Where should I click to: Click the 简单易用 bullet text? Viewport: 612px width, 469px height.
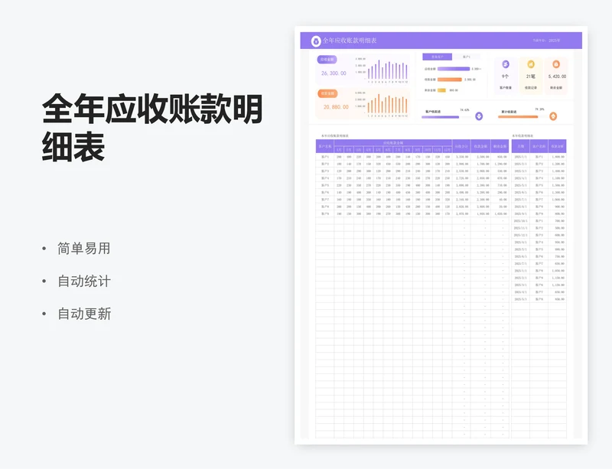tap(84, 249)
